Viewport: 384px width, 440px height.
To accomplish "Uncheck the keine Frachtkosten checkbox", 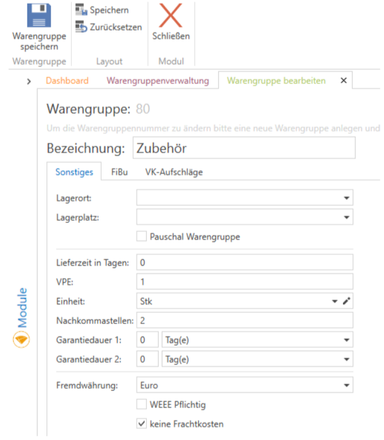I will click(x=141, y=423).
